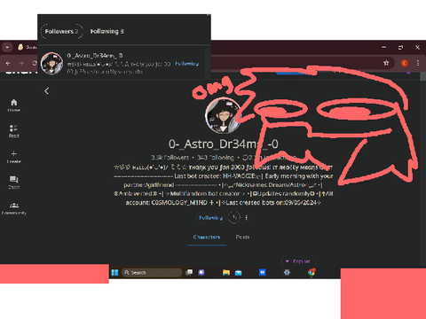Screen dimensions: 426x319
Task: Open File Explorer from the taskbar
Action: pos(226,272)
